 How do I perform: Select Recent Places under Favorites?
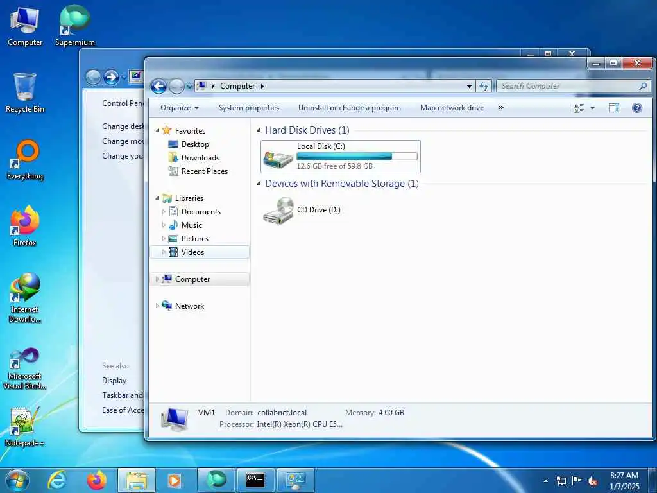click(204, 171)
